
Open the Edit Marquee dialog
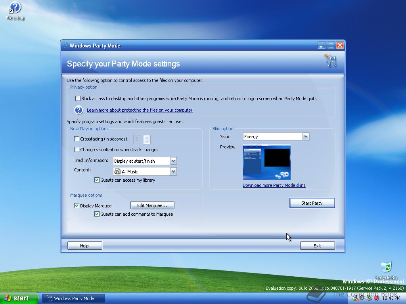tap(152, 205)
